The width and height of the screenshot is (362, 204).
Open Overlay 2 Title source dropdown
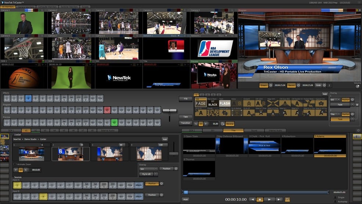(335, 114)
